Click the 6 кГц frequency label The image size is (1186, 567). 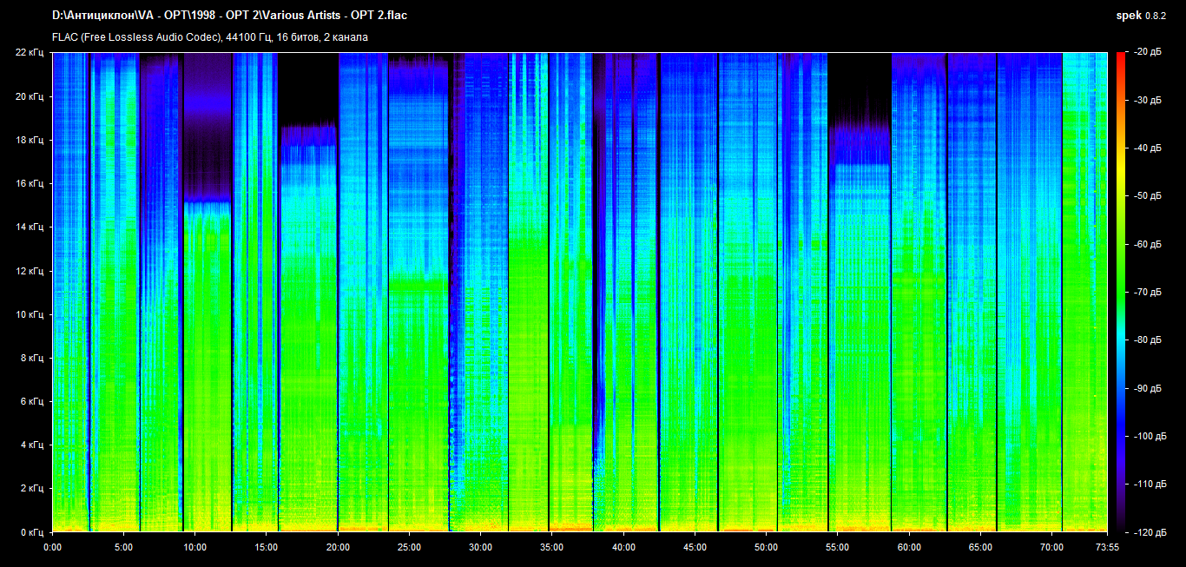[33, 401]
